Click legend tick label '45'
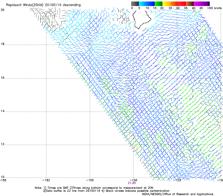The width and height of the screenshot is (223, 196). pyautogui.click(x=201, y=8)
